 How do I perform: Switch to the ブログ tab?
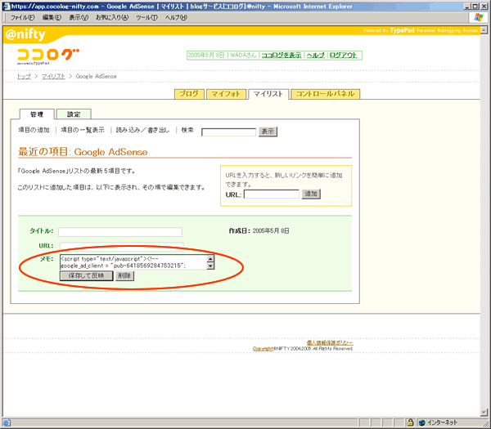189,94
